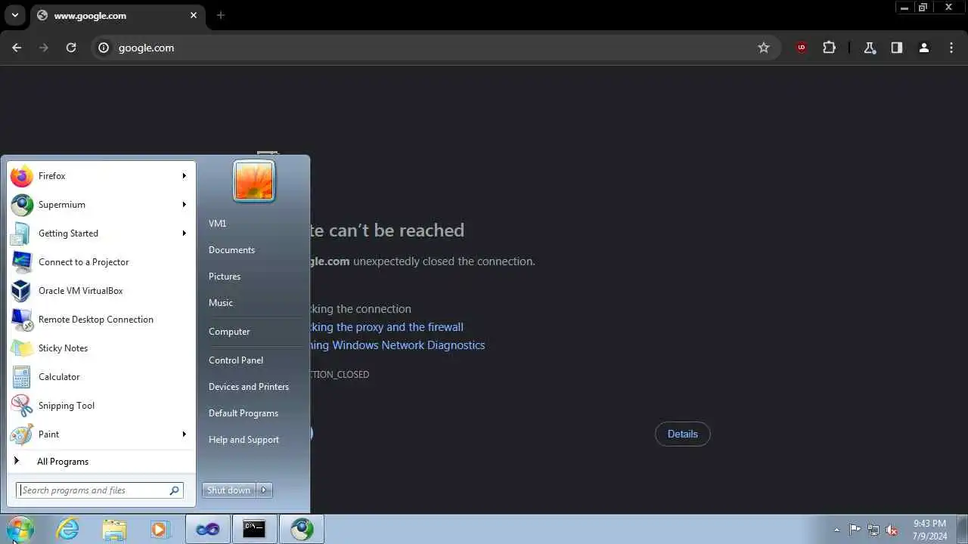Expand the Getting Started submenu arrow
The height and width of the screenshot is (544, 968).
[x=184, y=233]
